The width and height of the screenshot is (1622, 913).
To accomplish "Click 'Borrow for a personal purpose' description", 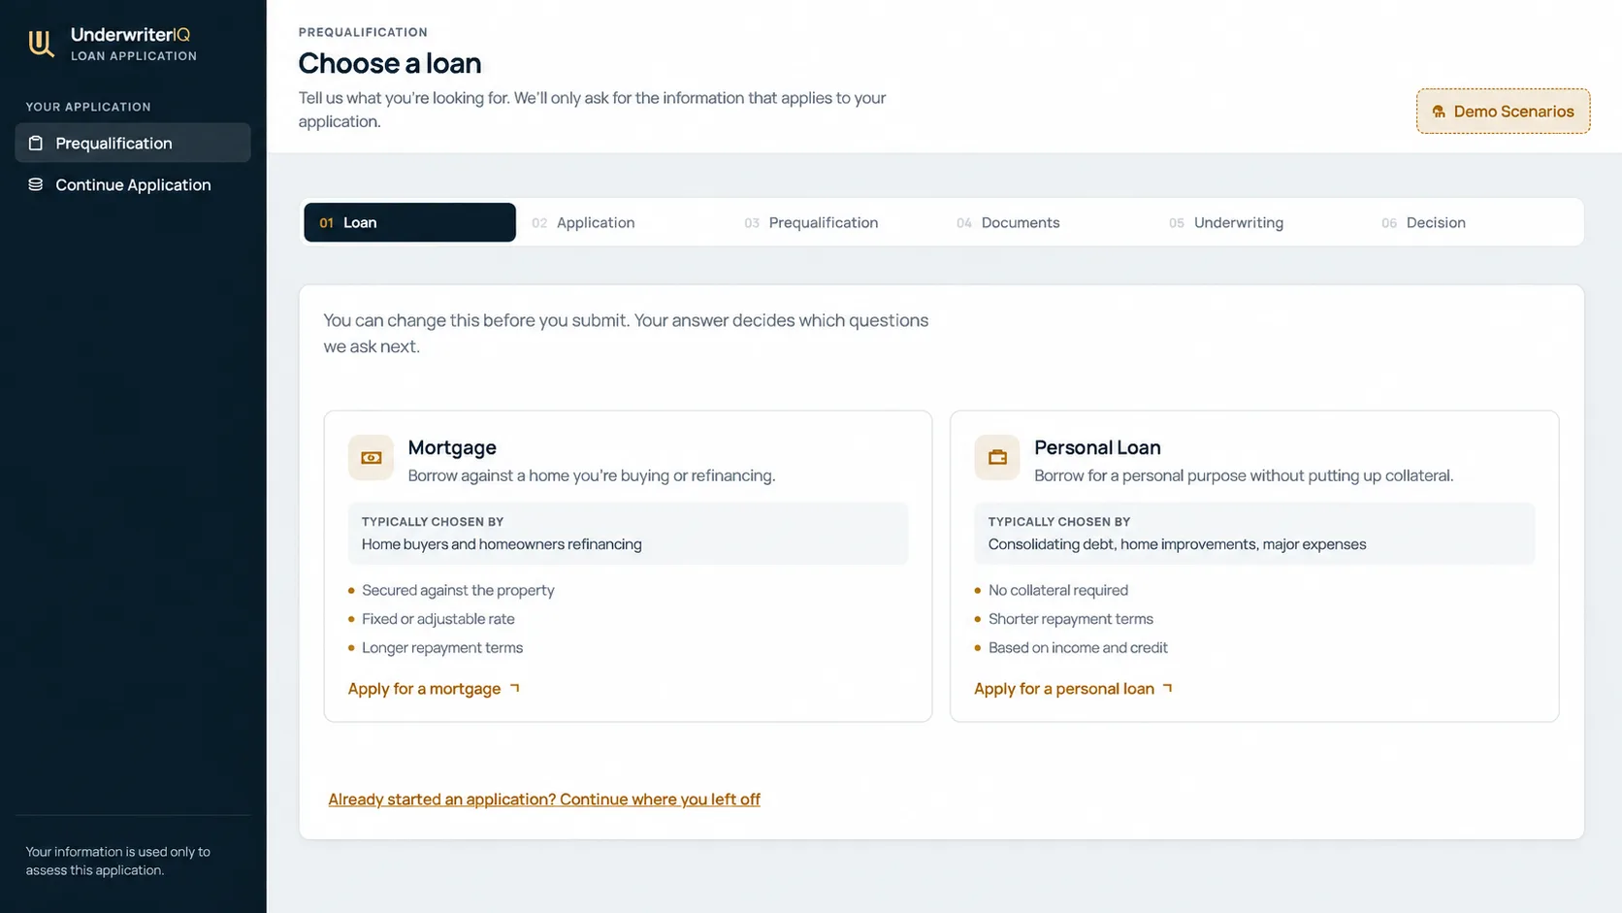I will click(1244, 475).
